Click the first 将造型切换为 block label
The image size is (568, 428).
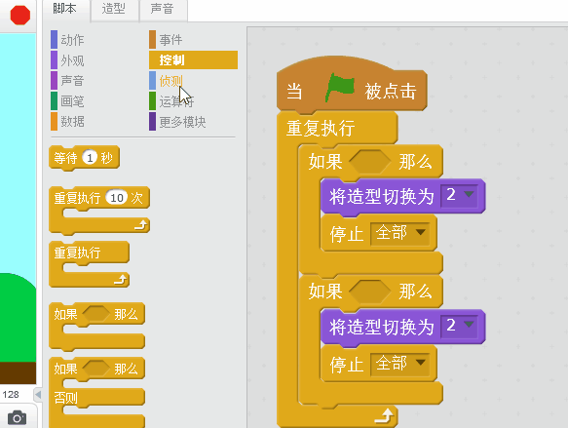pos(382,197)
